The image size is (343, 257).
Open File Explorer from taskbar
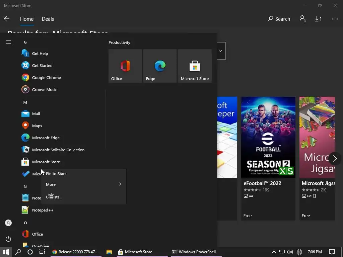[x=109, y=252]
